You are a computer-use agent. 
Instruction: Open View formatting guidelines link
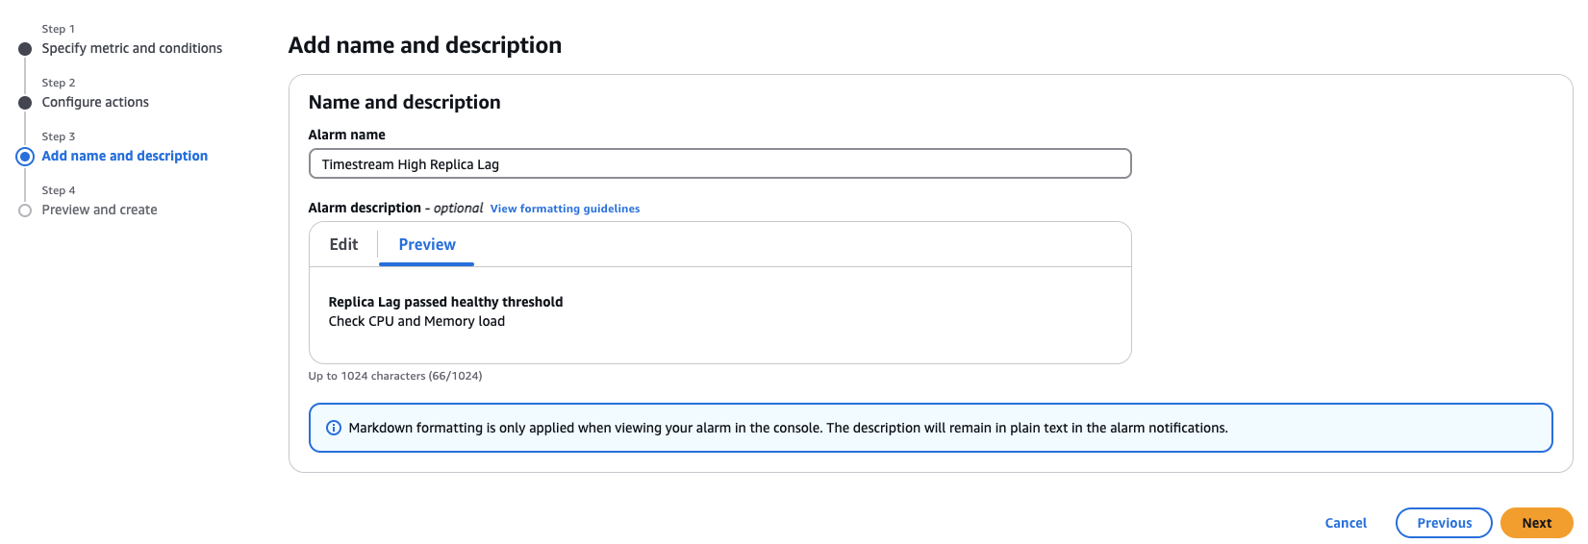[x=565, y=209]
